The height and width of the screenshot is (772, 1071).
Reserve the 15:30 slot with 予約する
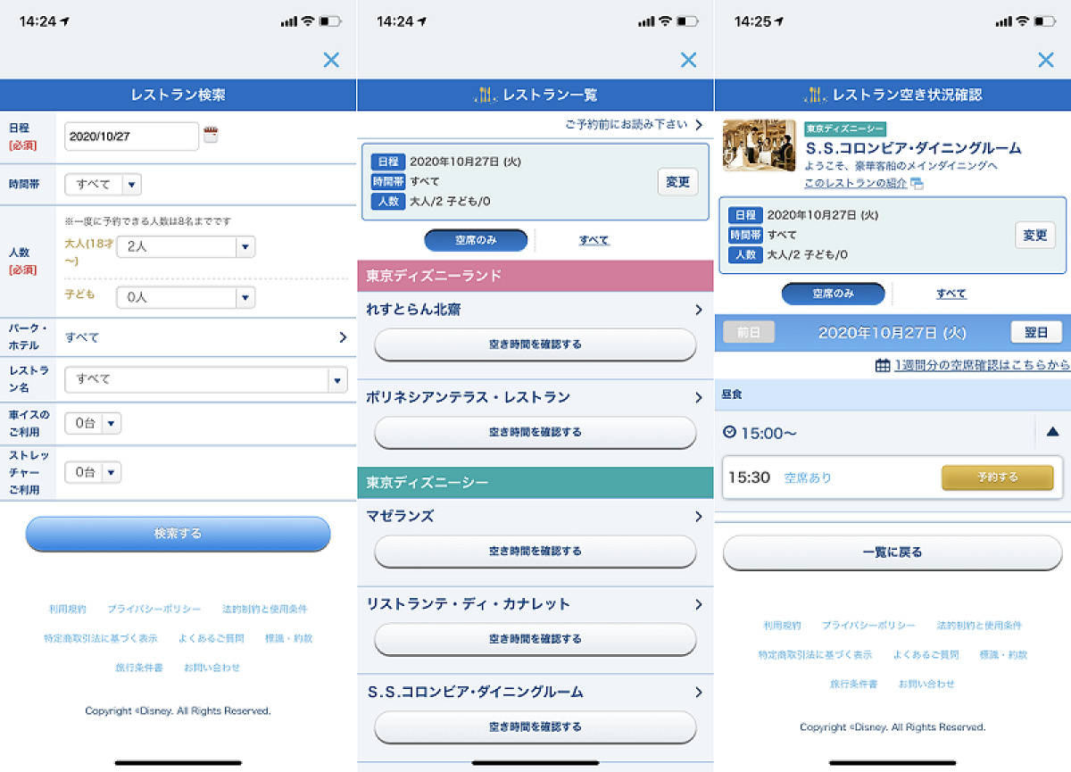point(997,477)
